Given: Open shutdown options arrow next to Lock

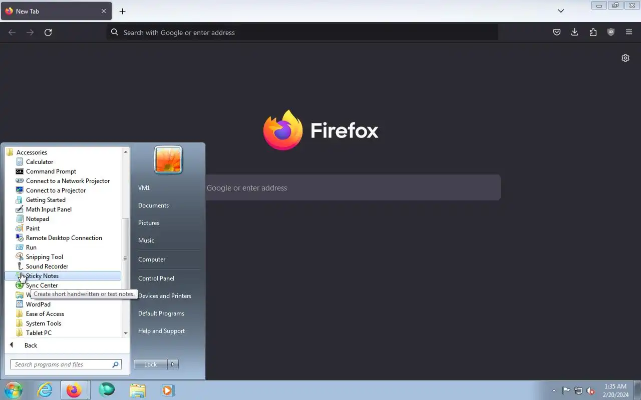Looking at the screenshot, I should click(173, 364).
